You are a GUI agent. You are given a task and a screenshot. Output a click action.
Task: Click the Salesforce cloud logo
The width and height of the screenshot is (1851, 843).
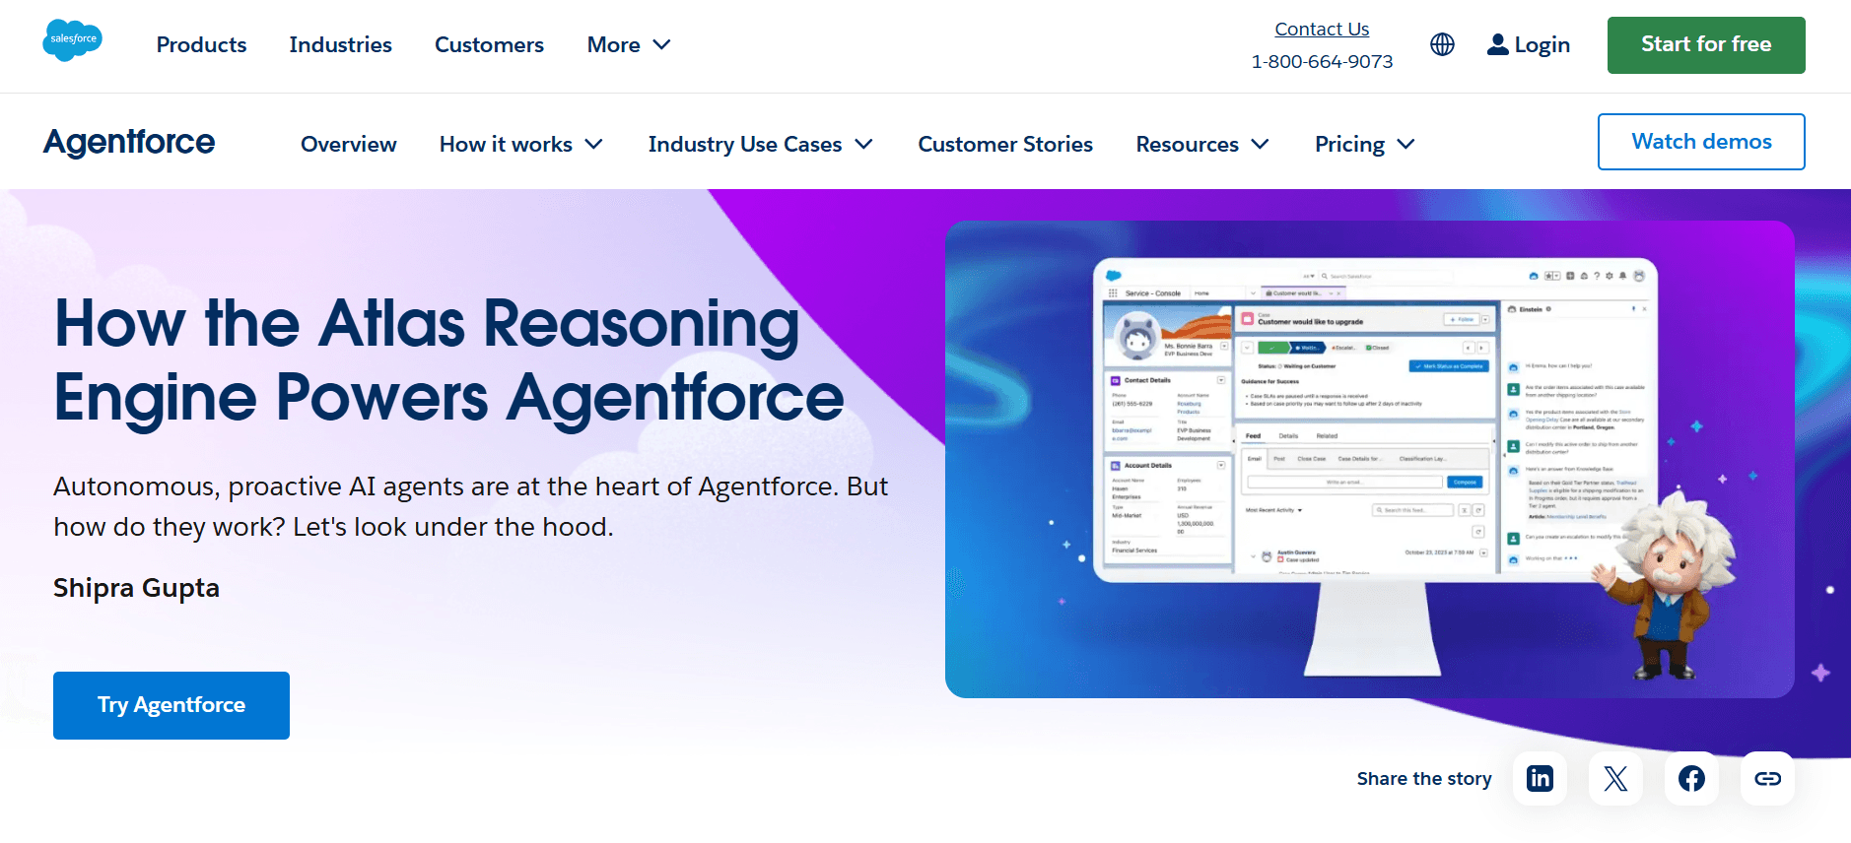[72, 40]
